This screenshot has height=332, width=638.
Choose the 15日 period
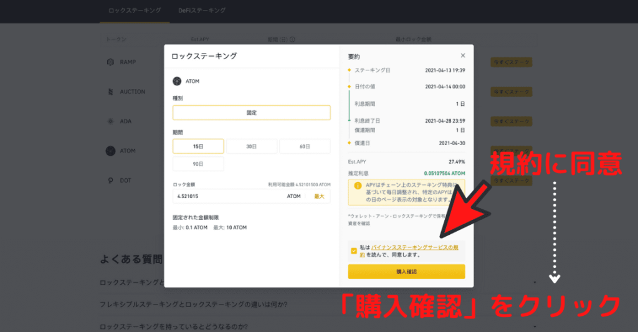(x=198, y=146)
